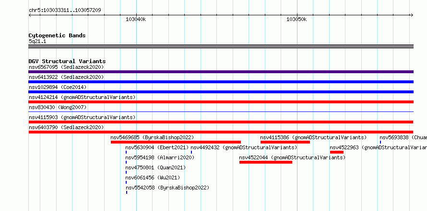Select the gray 5q21.1 cytogenetic band bar
Viewport: 427px width, 211px height.
221,46
